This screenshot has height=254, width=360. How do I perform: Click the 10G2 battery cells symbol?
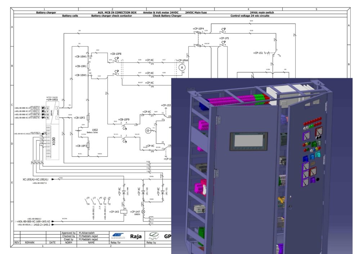(x=80, y=131)
